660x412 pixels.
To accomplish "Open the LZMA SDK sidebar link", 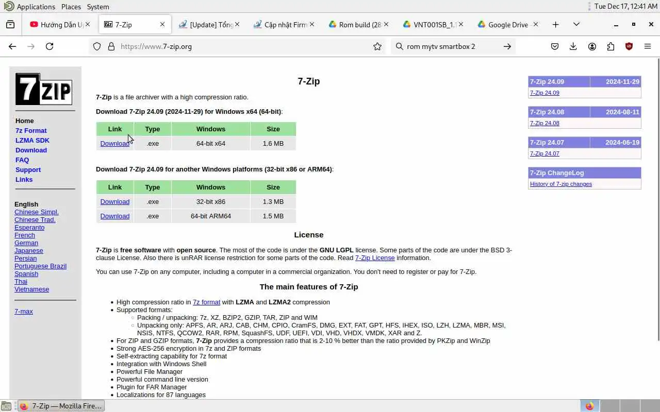I will click(x=32, y=141).
